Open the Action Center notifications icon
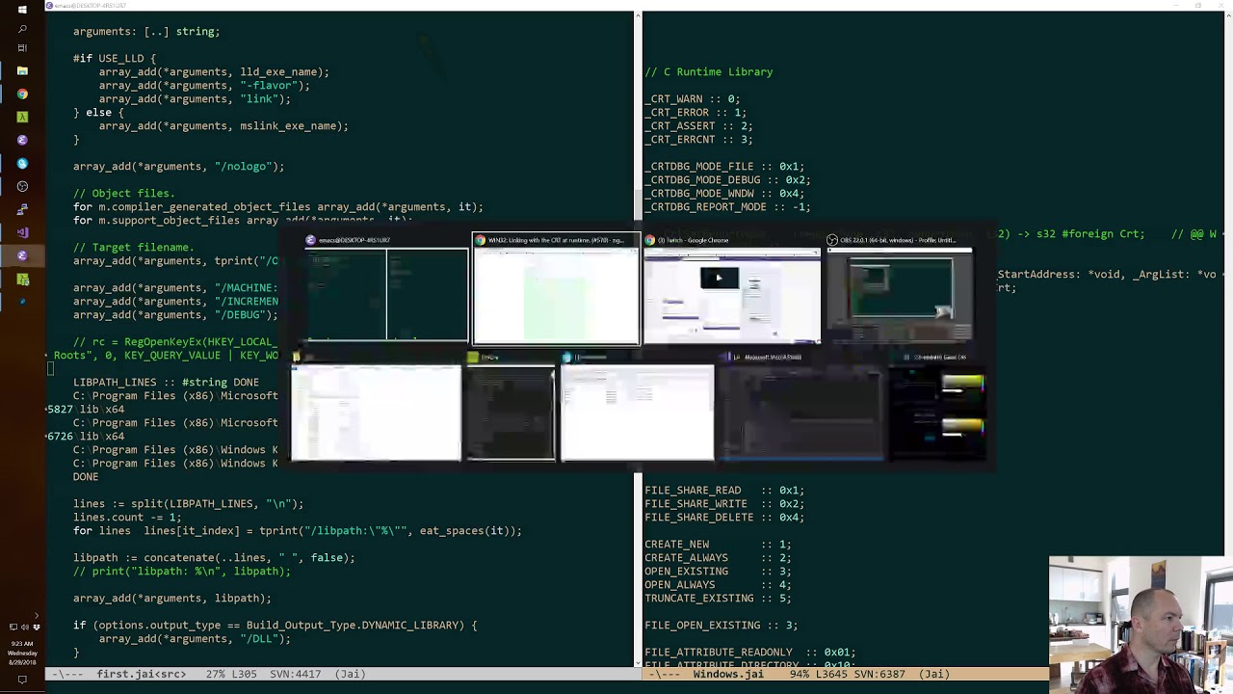Viewport: 1233px width, 694px height. (22, 680)
